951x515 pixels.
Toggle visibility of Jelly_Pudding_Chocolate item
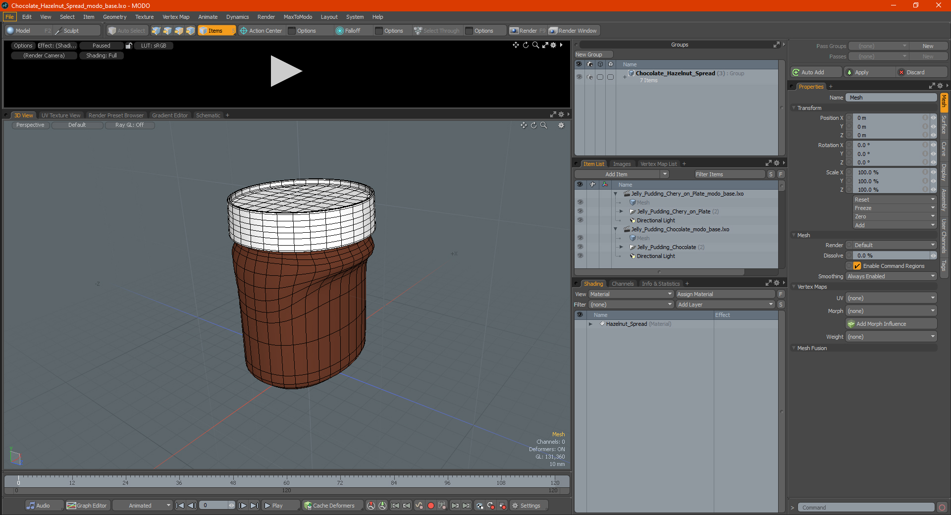tap(580, 247)
